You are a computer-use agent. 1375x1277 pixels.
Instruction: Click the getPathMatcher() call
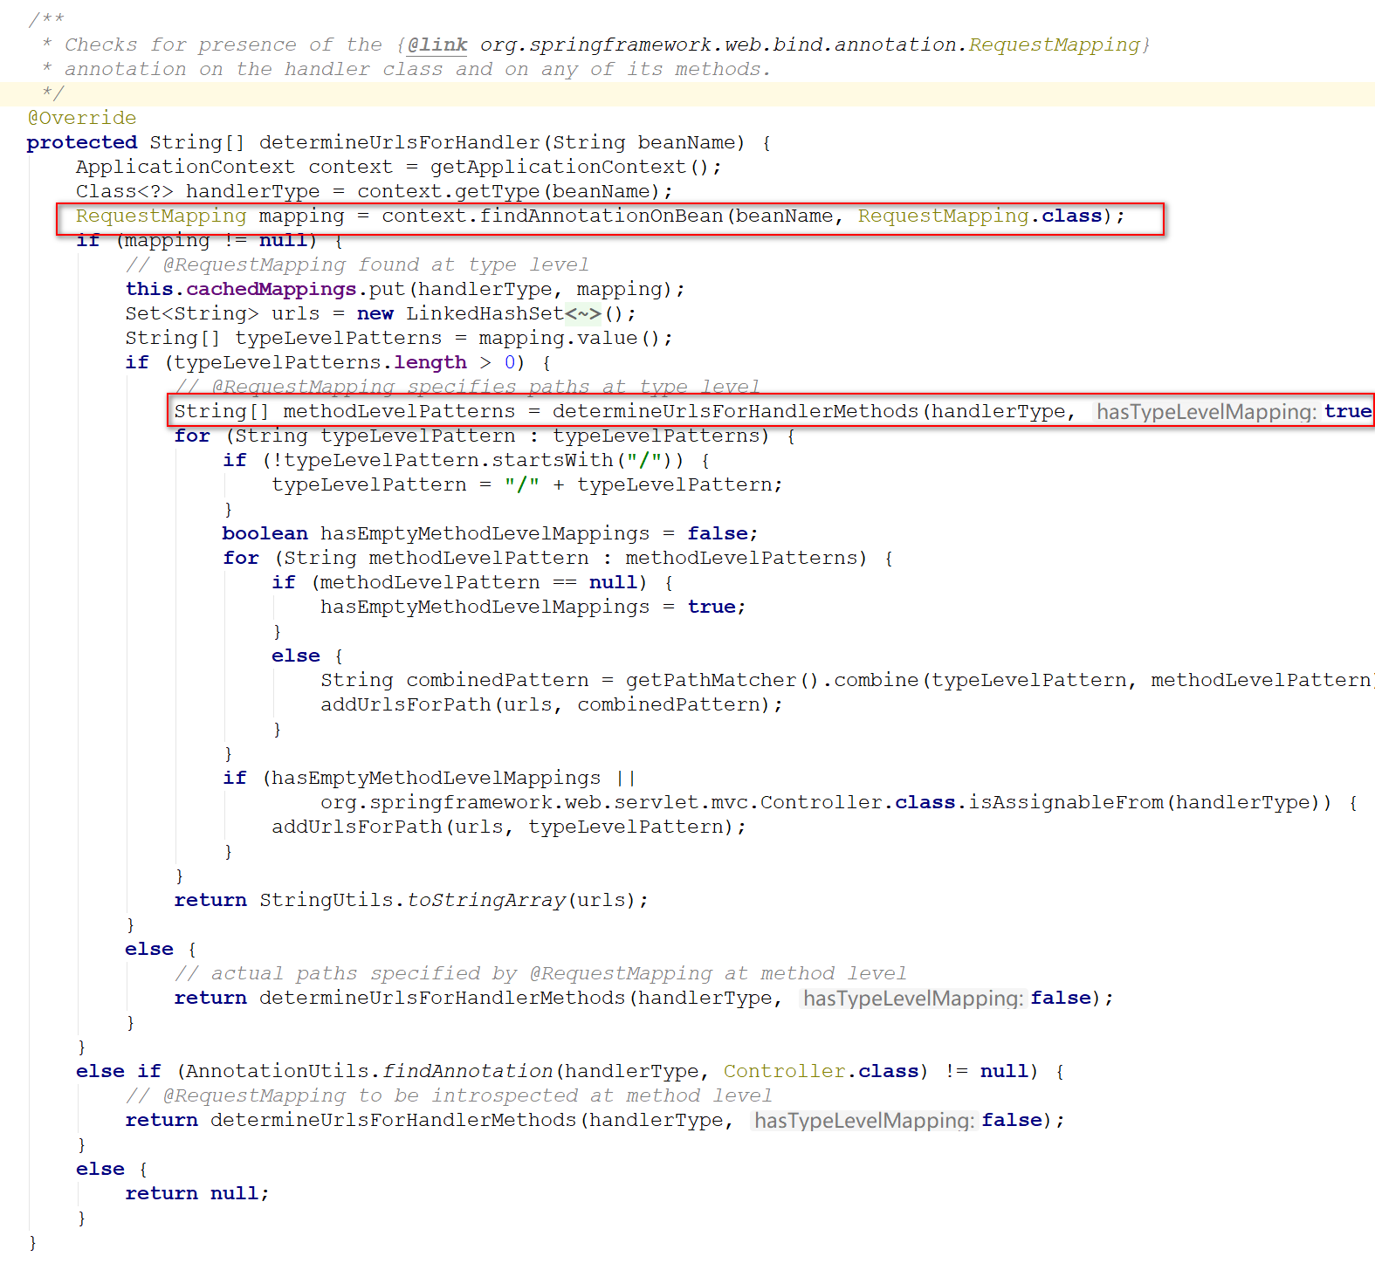(722, 680)
